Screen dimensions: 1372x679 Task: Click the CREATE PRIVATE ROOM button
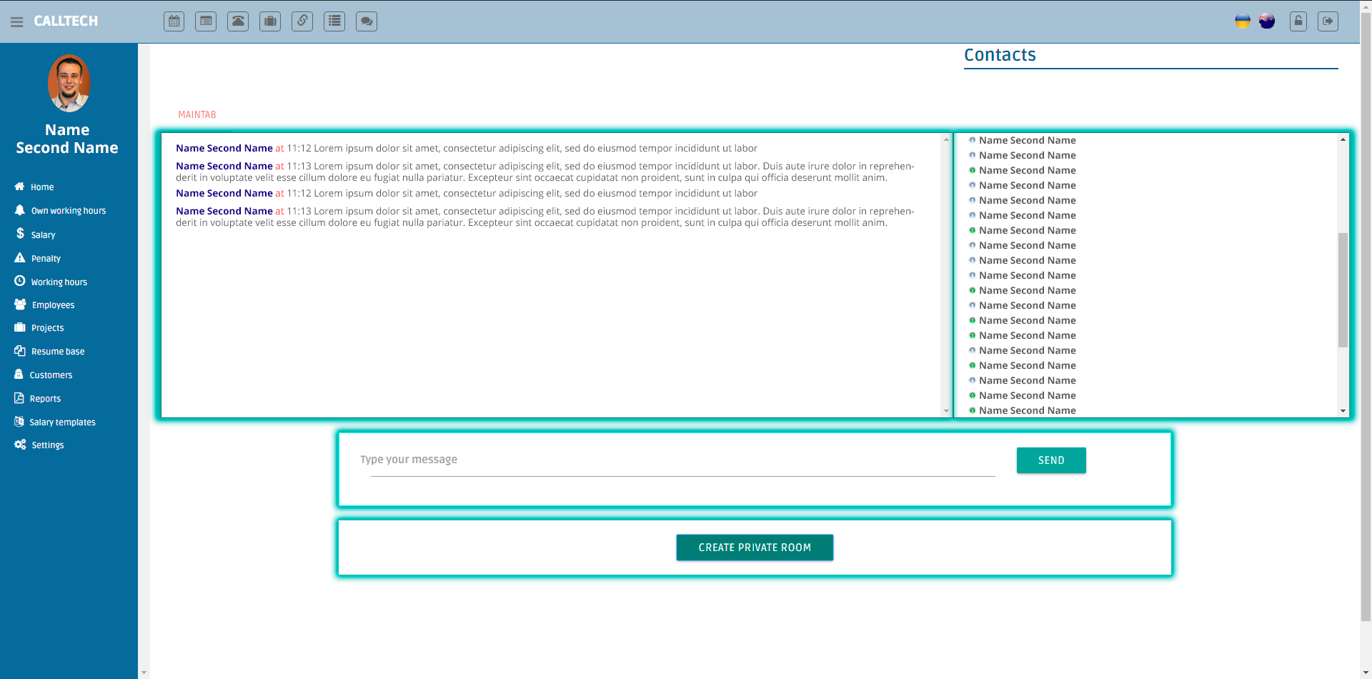pos(755,547)
